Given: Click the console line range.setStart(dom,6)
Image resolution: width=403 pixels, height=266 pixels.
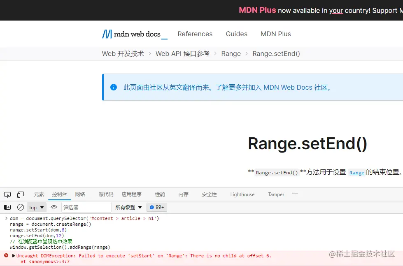Looking at the screenshot, I should coord(38,230).
